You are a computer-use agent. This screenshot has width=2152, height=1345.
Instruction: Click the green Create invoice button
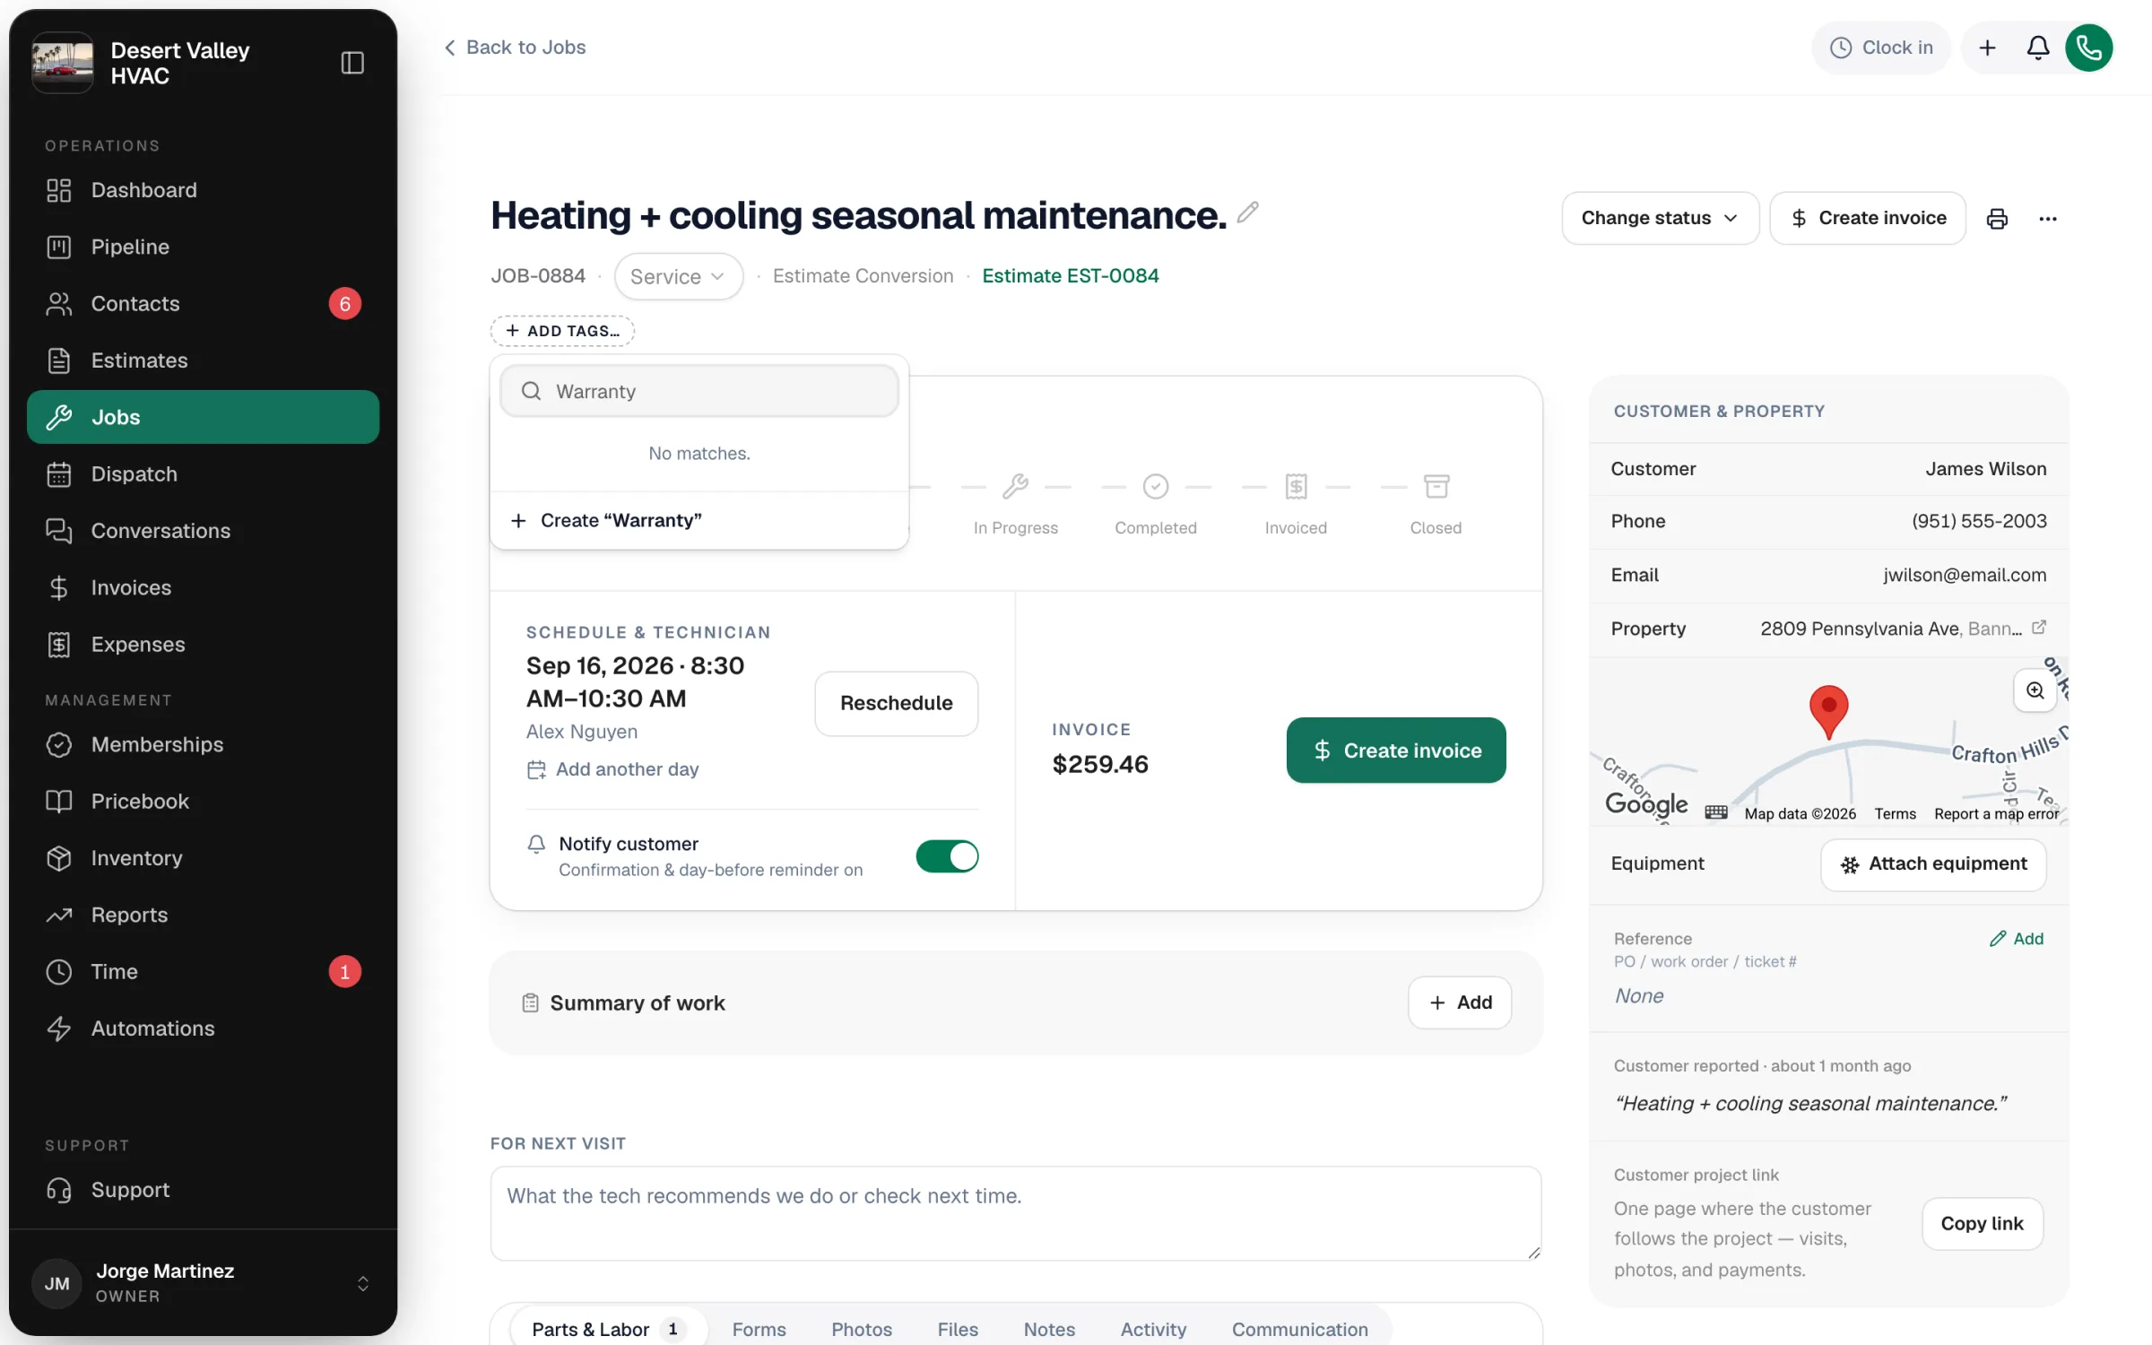coord(1396,751)
